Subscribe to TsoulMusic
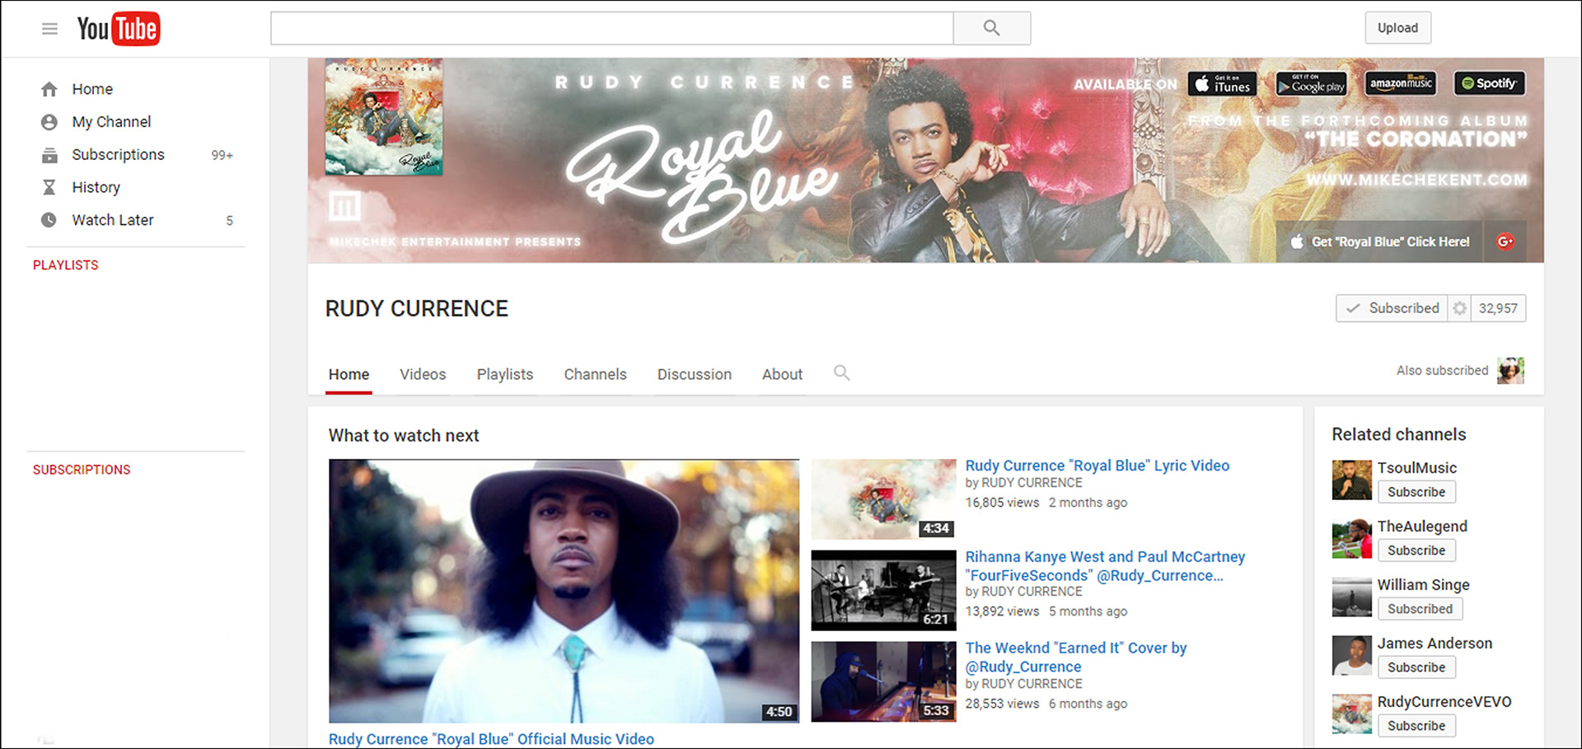This screenshot has width=1582, height=749. pos(1416,492)
